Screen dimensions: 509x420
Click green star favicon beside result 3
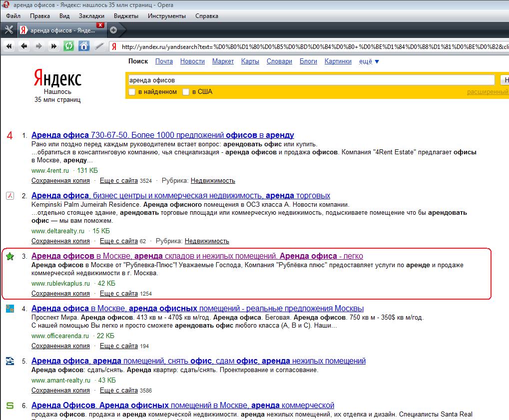[10, 256]
